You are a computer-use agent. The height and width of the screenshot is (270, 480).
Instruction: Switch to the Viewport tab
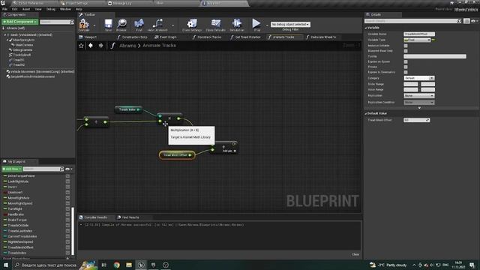88,37
